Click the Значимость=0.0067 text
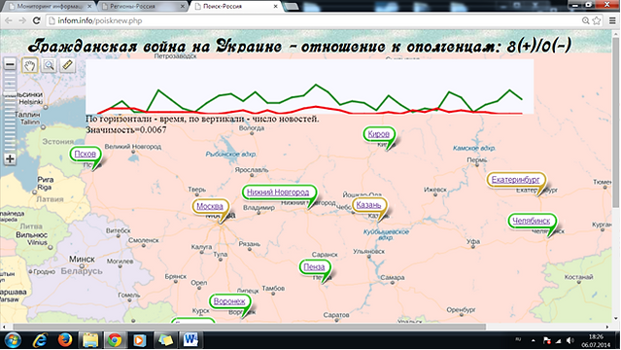Viewport: 621px width, 350px height. pos(126,129)
